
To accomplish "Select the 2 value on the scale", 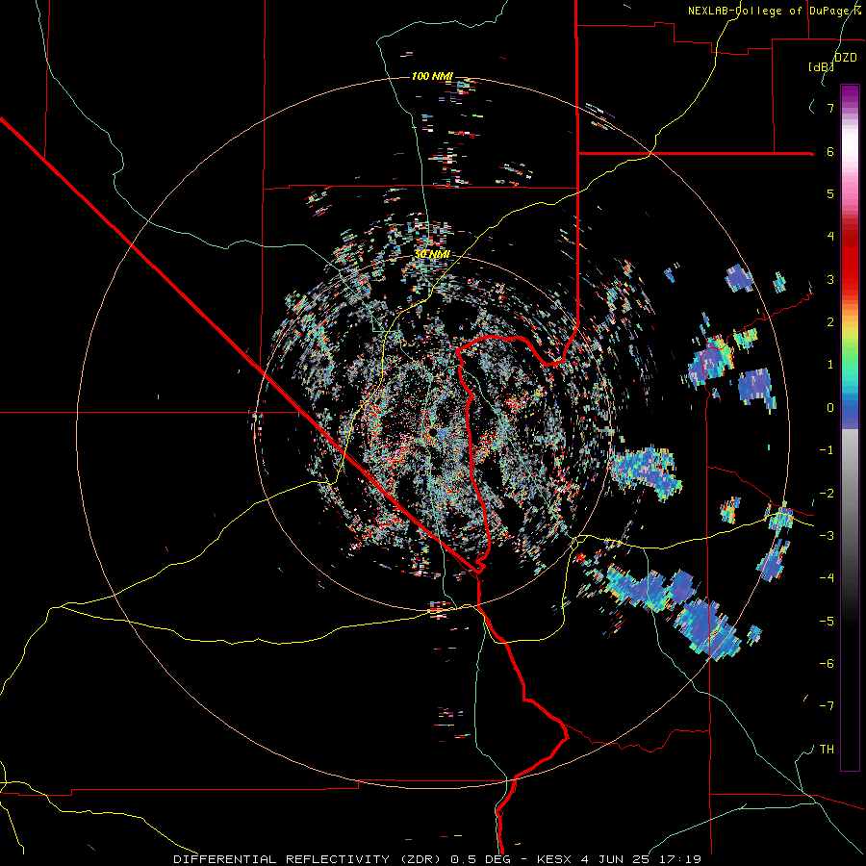I will pos(830,322).
